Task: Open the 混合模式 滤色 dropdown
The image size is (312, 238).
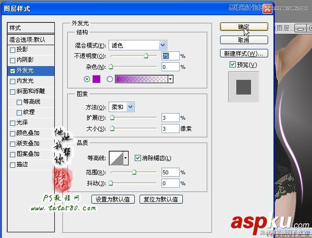Action: [x=138, y=46]
